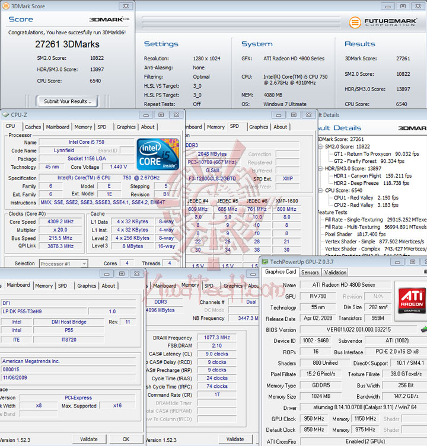427x446 pixels.
Task: Open the Sensors tab in GPU-Z
Action: click(310, 272)
